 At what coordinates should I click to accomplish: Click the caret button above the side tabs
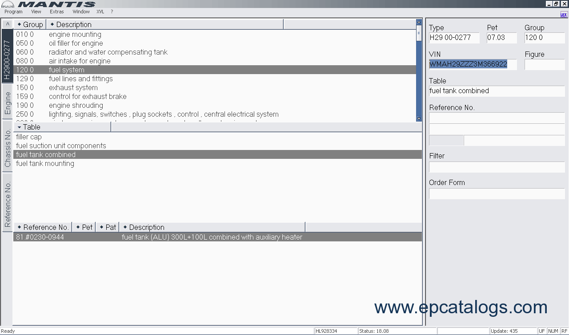8,24
